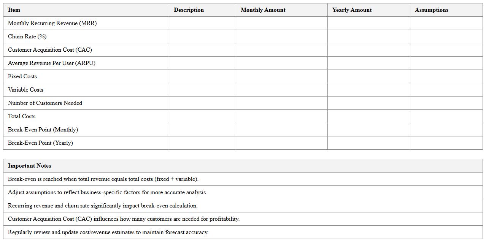
Task: Click the Churn Rate (%) row label
Action: tap(27, 36)
